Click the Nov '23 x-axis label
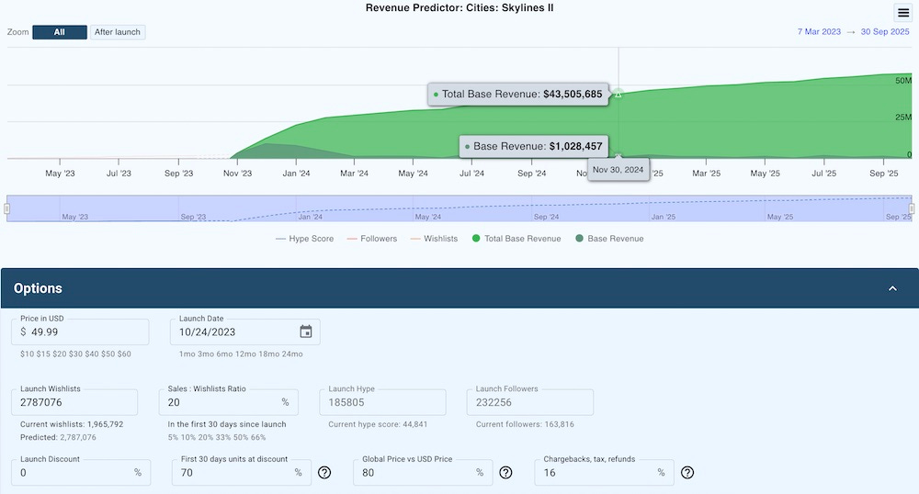919x494 pixels. coord(237,174)
